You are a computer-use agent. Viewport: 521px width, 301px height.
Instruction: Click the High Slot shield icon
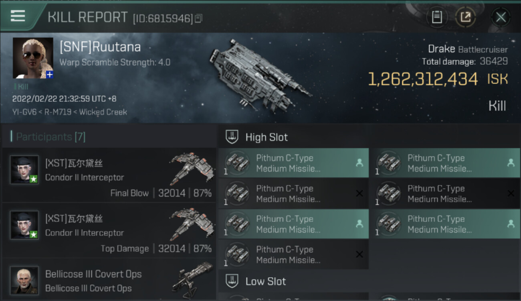232,137
